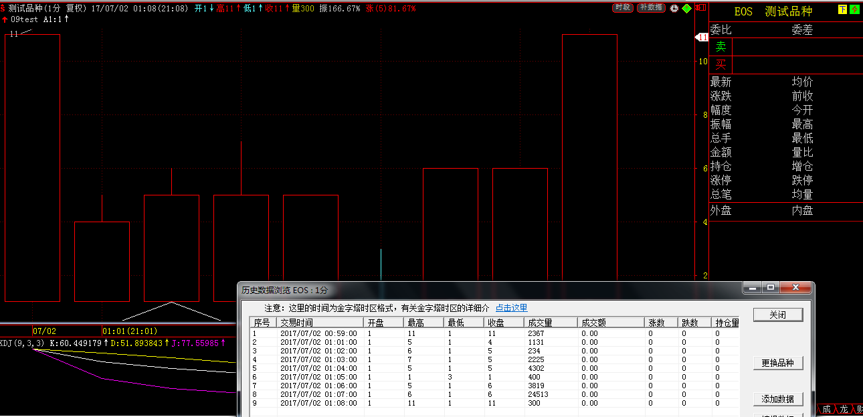Image resolution: width=863 pixels, height=417 pixels.
Task: Click the clock icon in chart header
Action: pyautogui.click(x=674, y=8)
